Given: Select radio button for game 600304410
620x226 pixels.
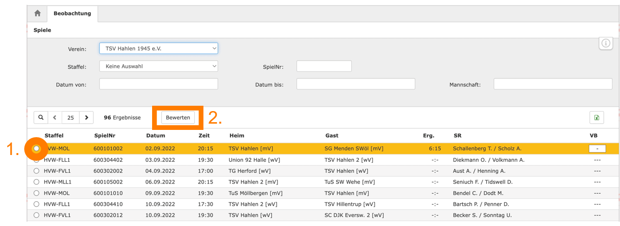Looking at the screenshot, I should [36, 204].
